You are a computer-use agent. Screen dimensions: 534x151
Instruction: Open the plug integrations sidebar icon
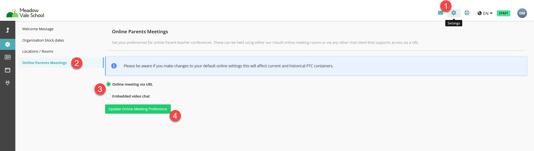(x=8, y=83)
